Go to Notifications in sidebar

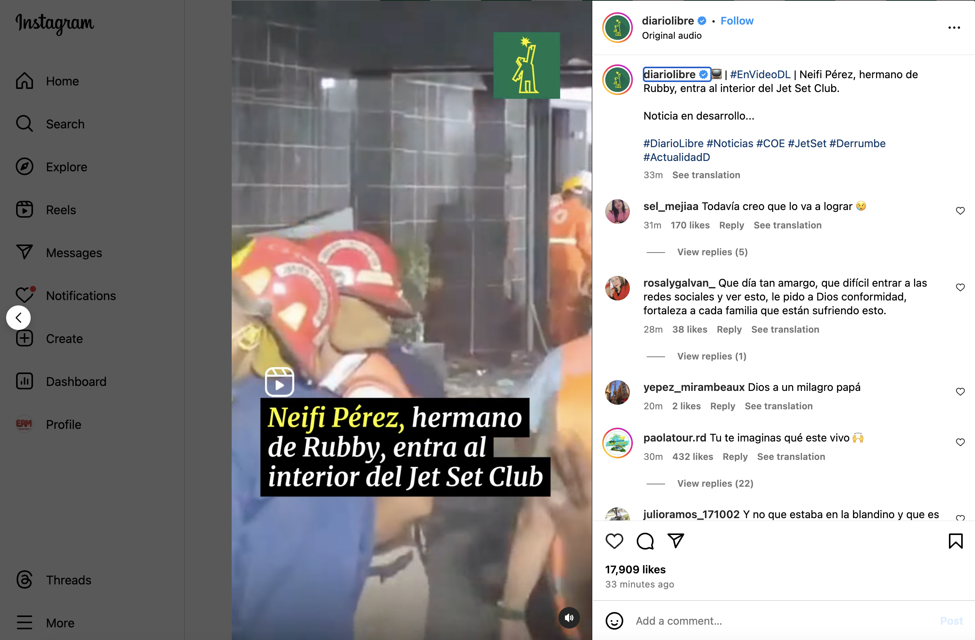pyautogui.click(x=66, y=295)
